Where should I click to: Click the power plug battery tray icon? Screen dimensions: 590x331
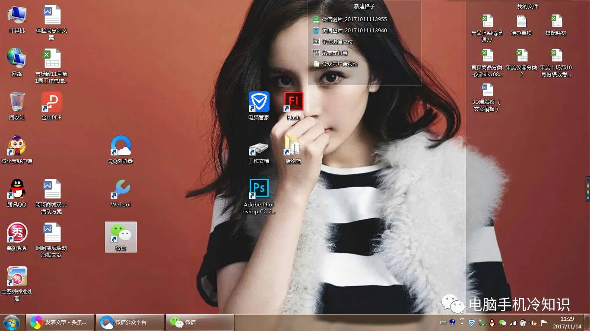coord(523,322)
